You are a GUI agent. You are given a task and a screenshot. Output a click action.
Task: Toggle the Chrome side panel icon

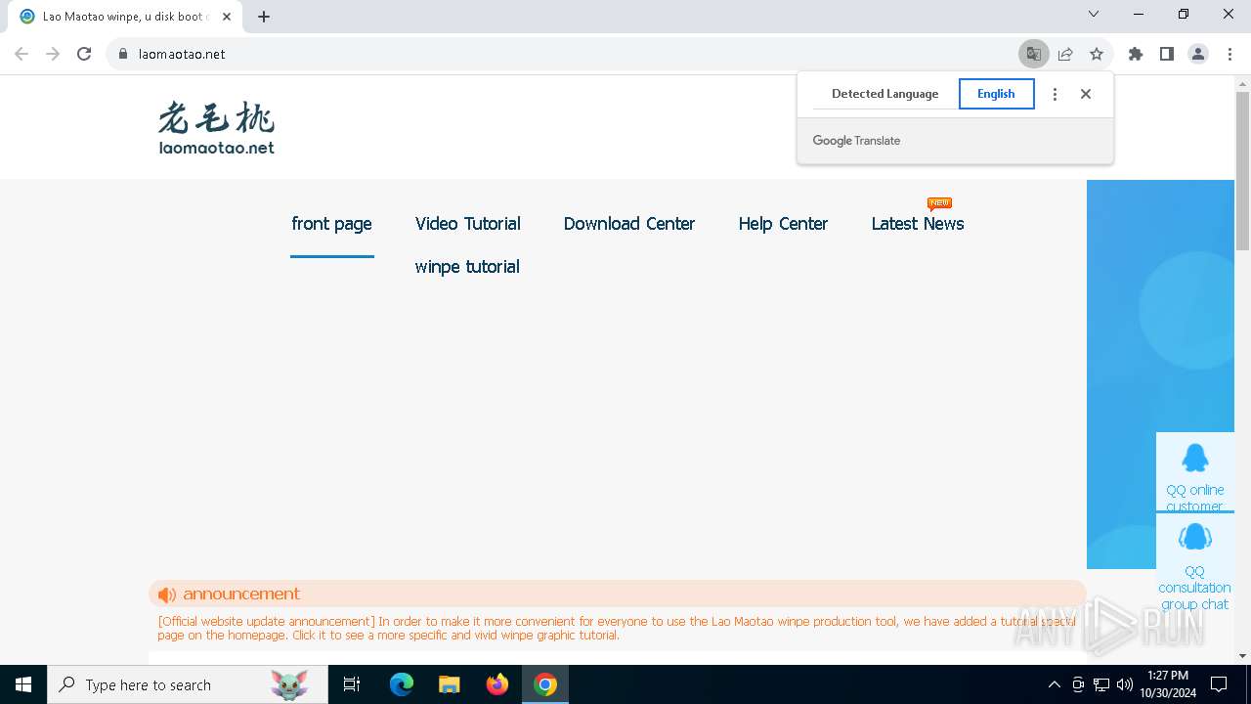click(x=1167, y=54)
